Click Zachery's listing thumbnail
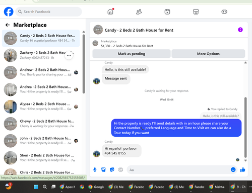 pos(11,55)
